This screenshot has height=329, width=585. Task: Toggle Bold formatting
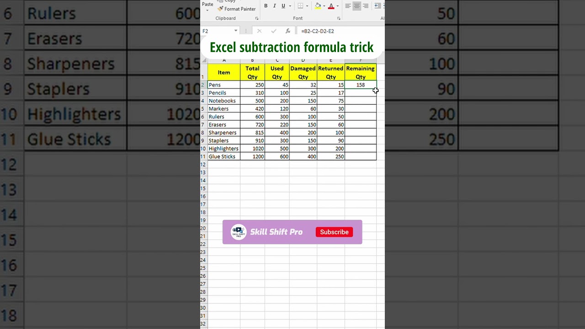(x=266, y=6)
